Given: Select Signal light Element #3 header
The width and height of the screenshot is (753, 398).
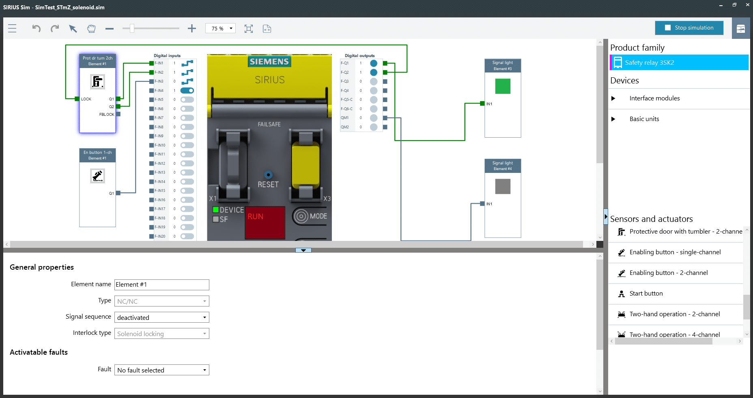Looking at the screenshot, I should pos(503,66).
